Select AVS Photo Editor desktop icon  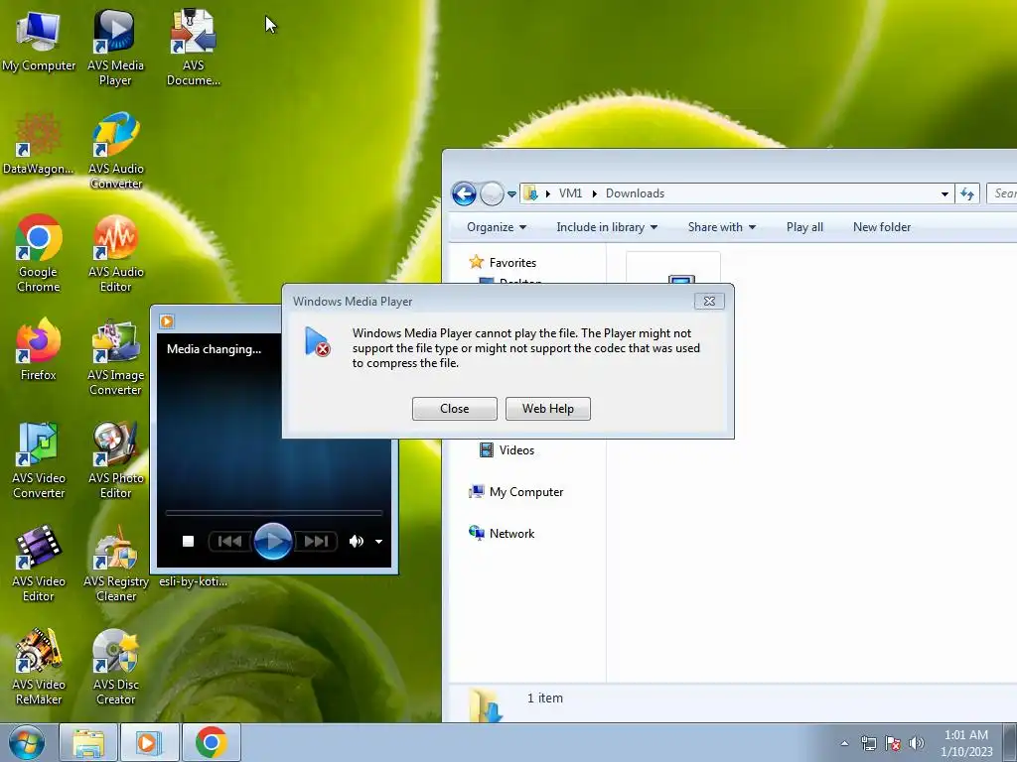coord(115,459)
